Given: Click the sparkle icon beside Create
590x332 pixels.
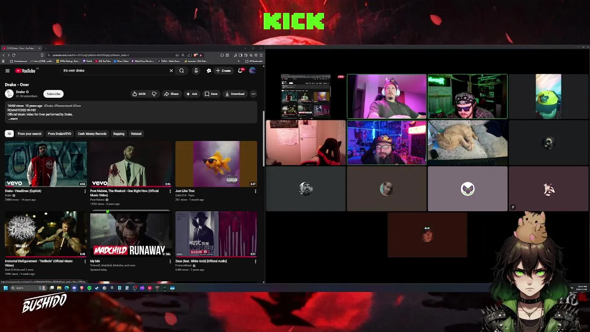Looking at the screenshot, I should pos(209,71).
